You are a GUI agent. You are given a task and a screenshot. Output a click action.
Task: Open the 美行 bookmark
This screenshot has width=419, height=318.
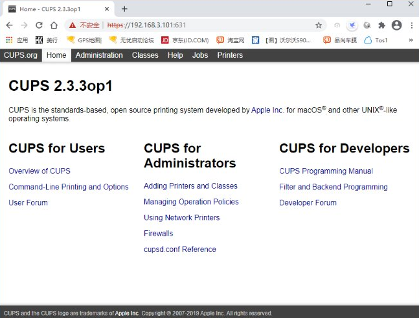tap(47, 40)
